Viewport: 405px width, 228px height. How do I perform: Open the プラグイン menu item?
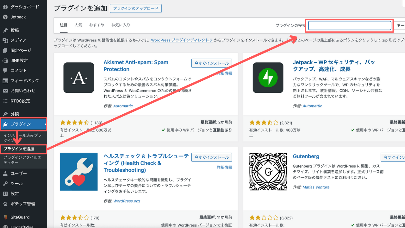(x=23, y=124)
